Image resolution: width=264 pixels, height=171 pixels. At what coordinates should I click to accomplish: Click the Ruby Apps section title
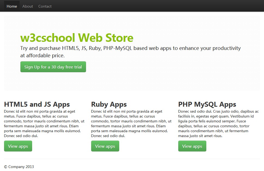point(109,104)
